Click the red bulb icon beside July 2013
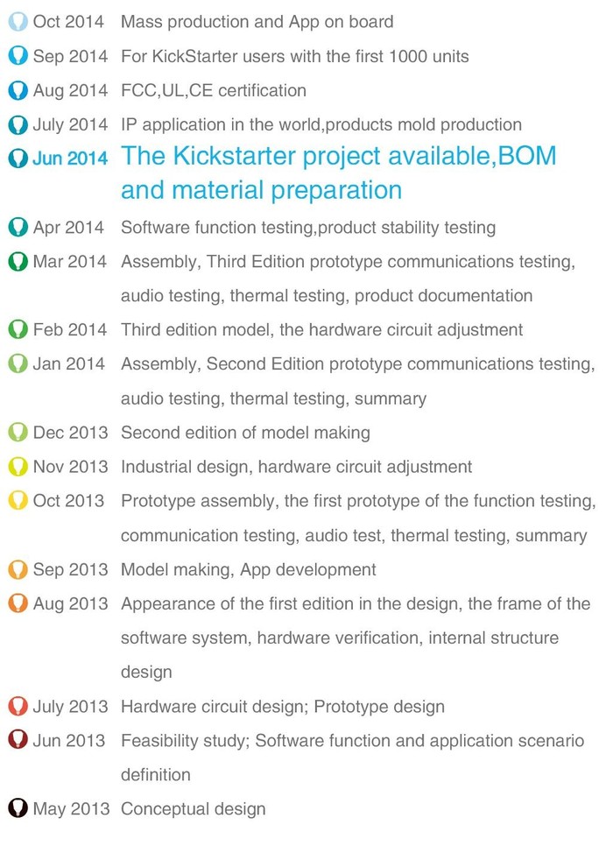 point(18,706)
